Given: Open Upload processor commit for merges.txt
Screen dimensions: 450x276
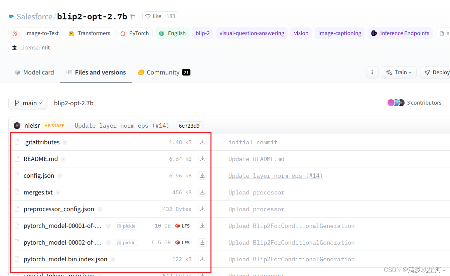Looking at the screenshot, I should pyautogui.click(x=256, y=192).
